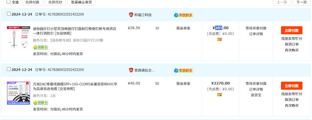312x120 pixels.
Task: Click 科瑞汀科技 shop shield icon
Action: tap(131, 15)
